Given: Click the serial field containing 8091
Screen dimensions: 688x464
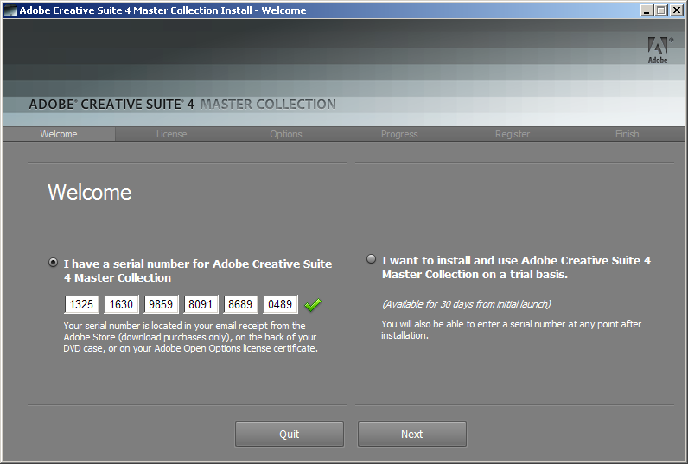Looking at the screenshot, I should pos(201,304).
